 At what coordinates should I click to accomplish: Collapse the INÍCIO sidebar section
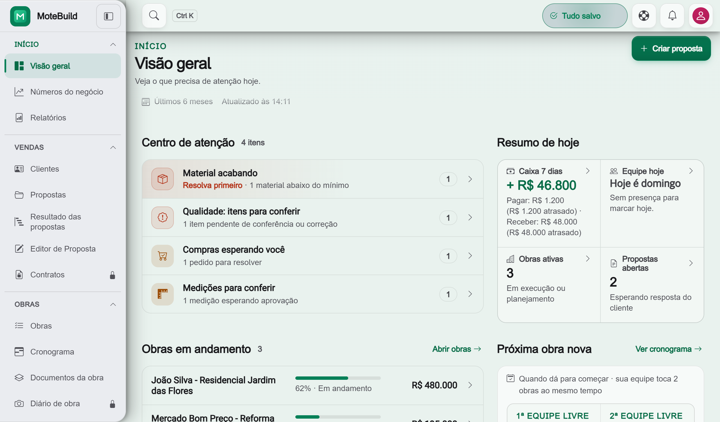(x=113, y=44)
